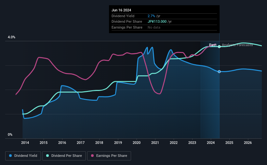The width and height of the screenshot is (267, 165).
Task: Click the Analysts Forecasts label
Action: pos(237,45)
